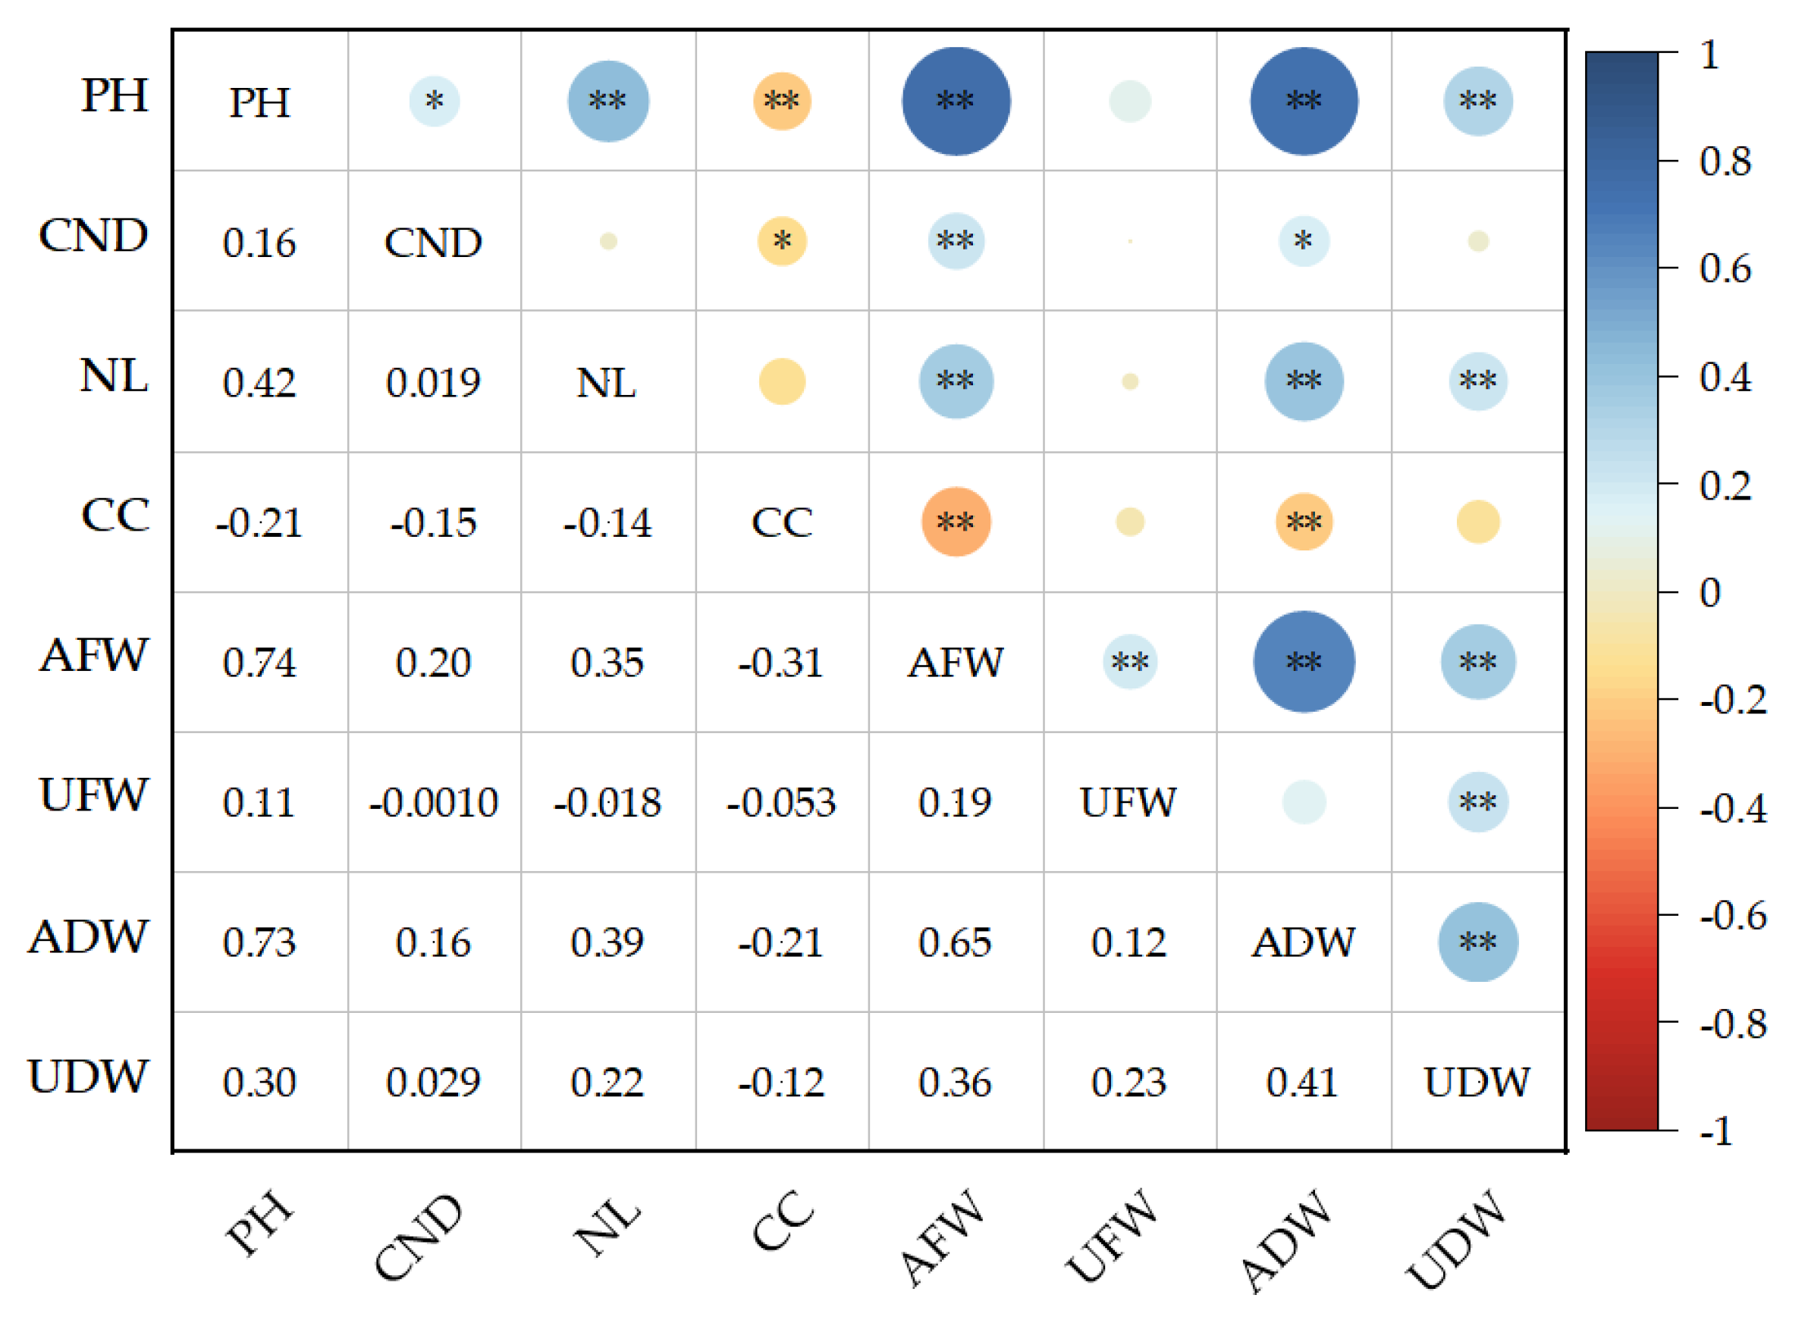
Task: Click the large blue circle at AFW row, ADW column
Action: click(1304, 662)
